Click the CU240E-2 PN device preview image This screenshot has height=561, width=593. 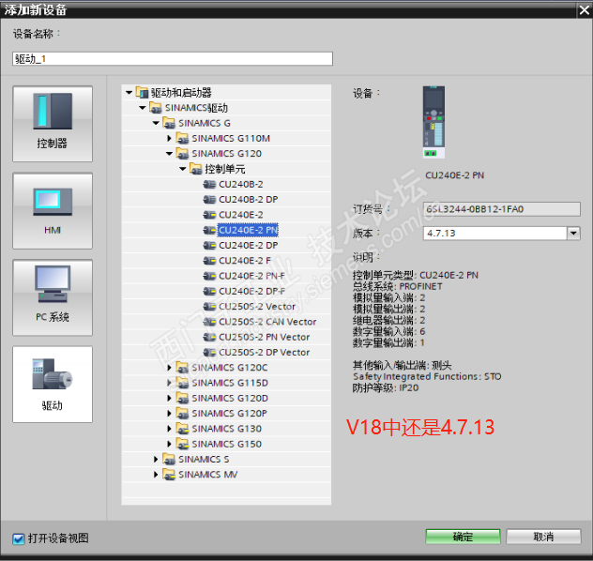(x=433, y=122)
